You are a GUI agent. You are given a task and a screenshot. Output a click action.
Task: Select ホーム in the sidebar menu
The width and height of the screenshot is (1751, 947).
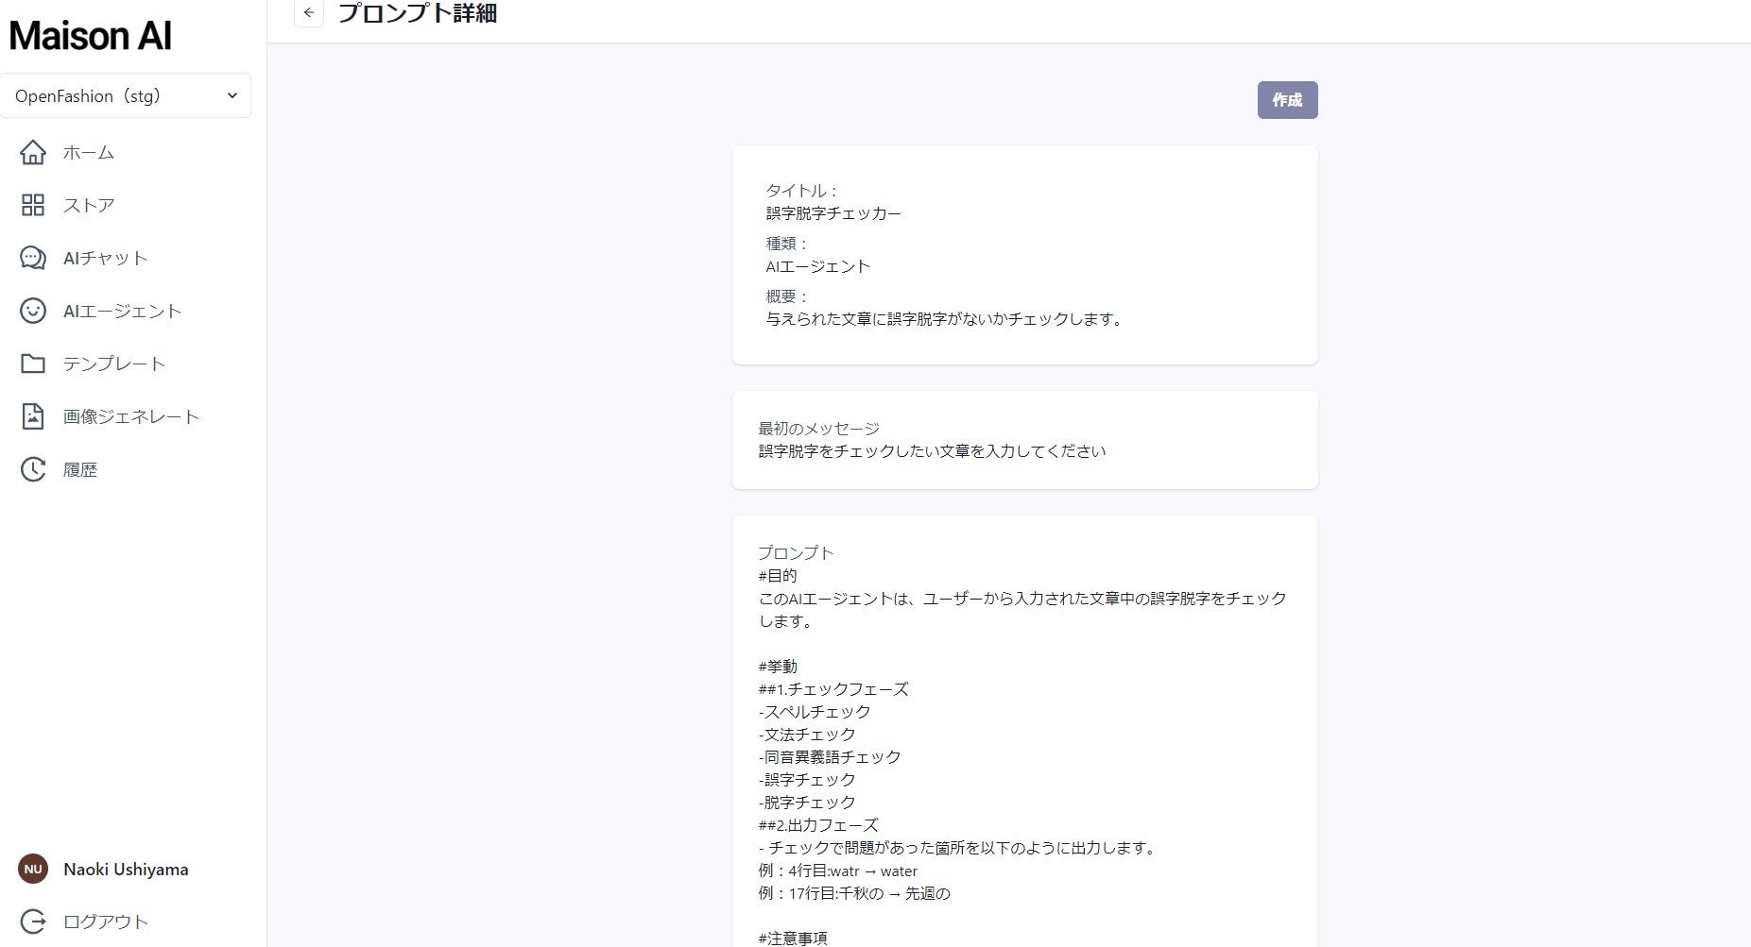click(x=89, y=152)
